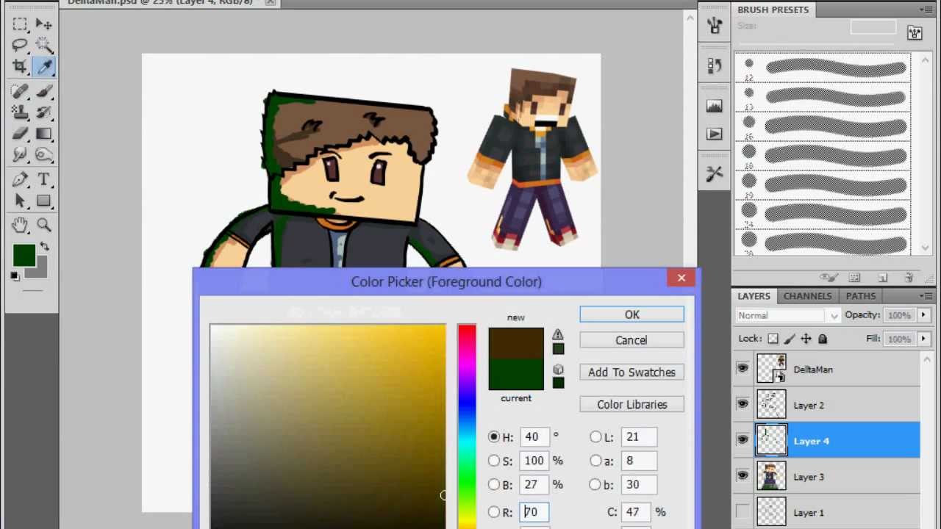Open the Tool Presets panel icon

click(715, 174)
